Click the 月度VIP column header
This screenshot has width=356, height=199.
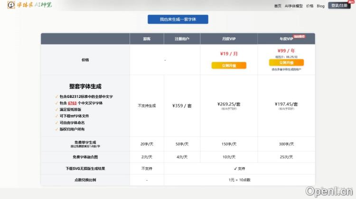coord(229,39)
